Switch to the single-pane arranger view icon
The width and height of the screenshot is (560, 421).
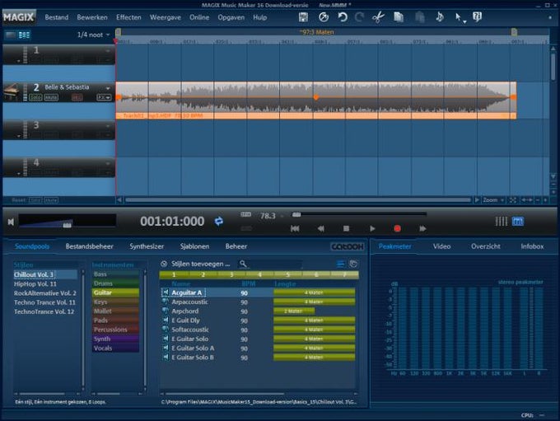point(11,35)
